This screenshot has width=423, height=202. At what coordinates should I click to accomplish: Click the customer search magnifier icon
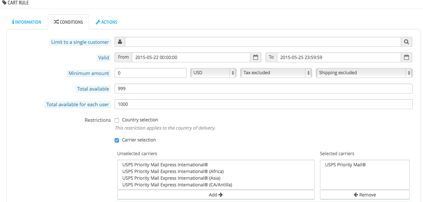407,42
